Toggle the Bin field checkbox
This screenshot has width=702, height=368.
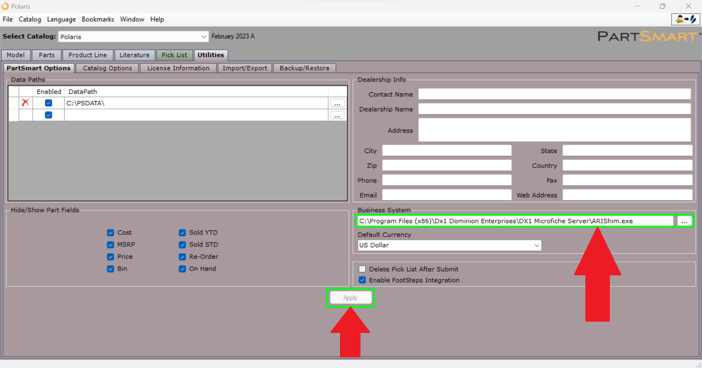click(x=110, y=269)
